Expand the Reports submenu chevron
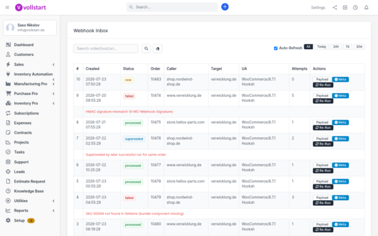Image resolution: width=378 pixels, height=236 pixels. 54,210
